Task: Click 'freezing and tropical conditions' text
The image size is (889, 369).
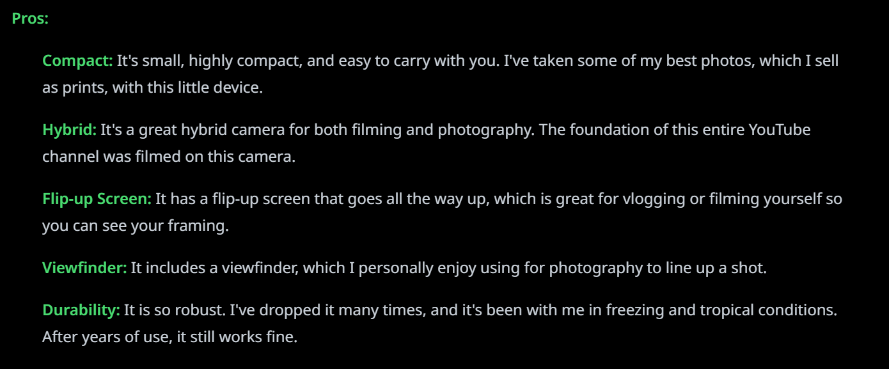Action: pyautogui.click(x=720, y=311)
